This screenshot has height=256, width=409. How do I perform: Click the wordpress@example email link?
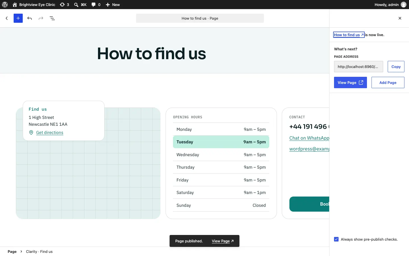(309, 149)
